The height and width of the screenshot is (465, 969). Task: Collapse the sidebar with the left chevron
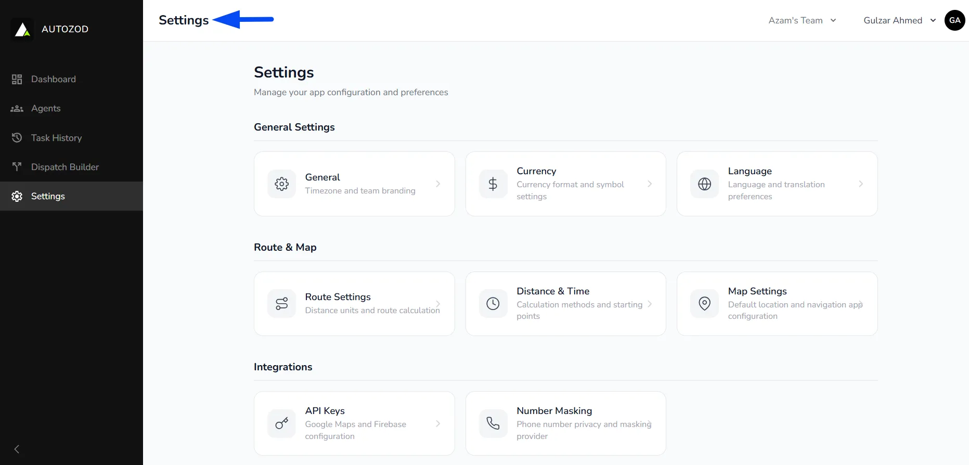click(x=17, y=449)
